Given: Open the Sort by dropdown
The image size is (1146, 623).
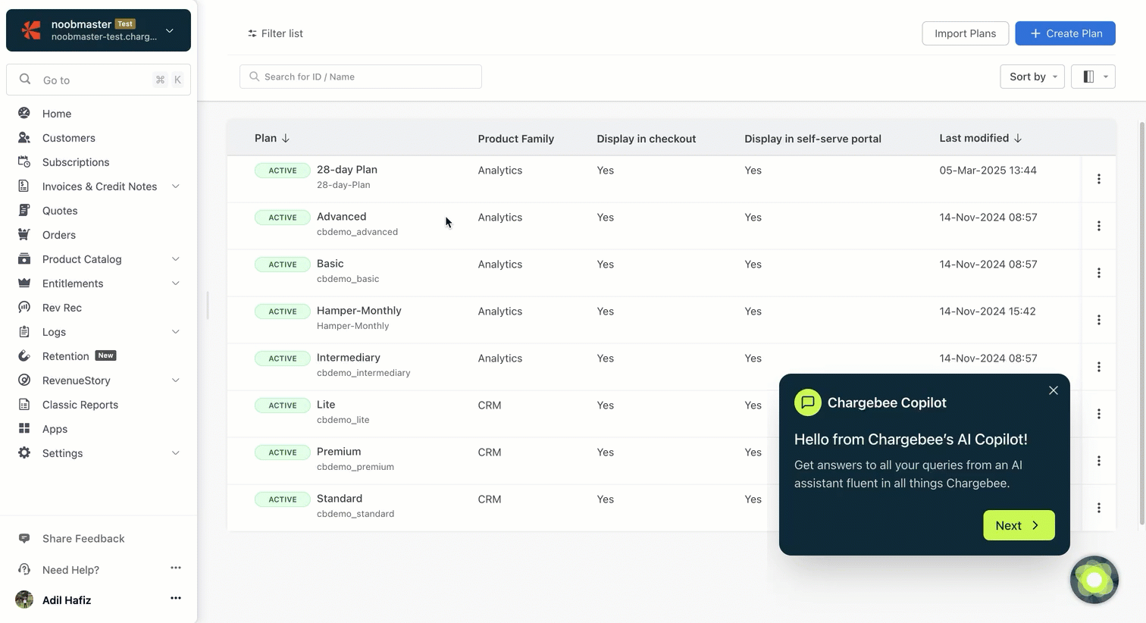Looking at the screenshot, I should 1032,77.
